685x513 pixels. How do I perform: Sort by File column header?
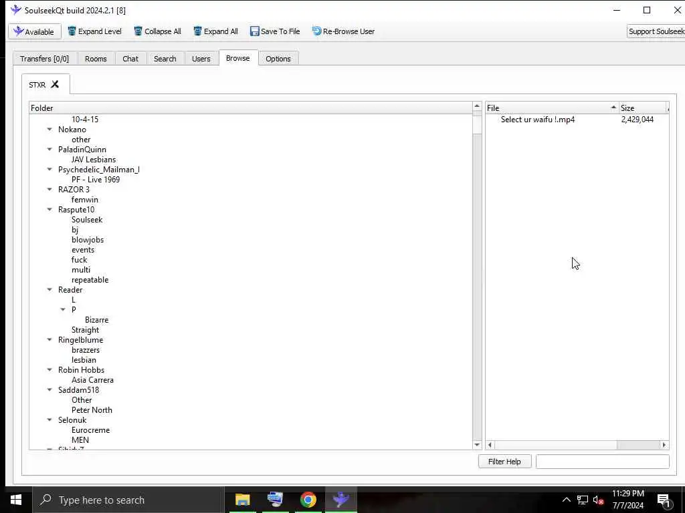point(552,108)
